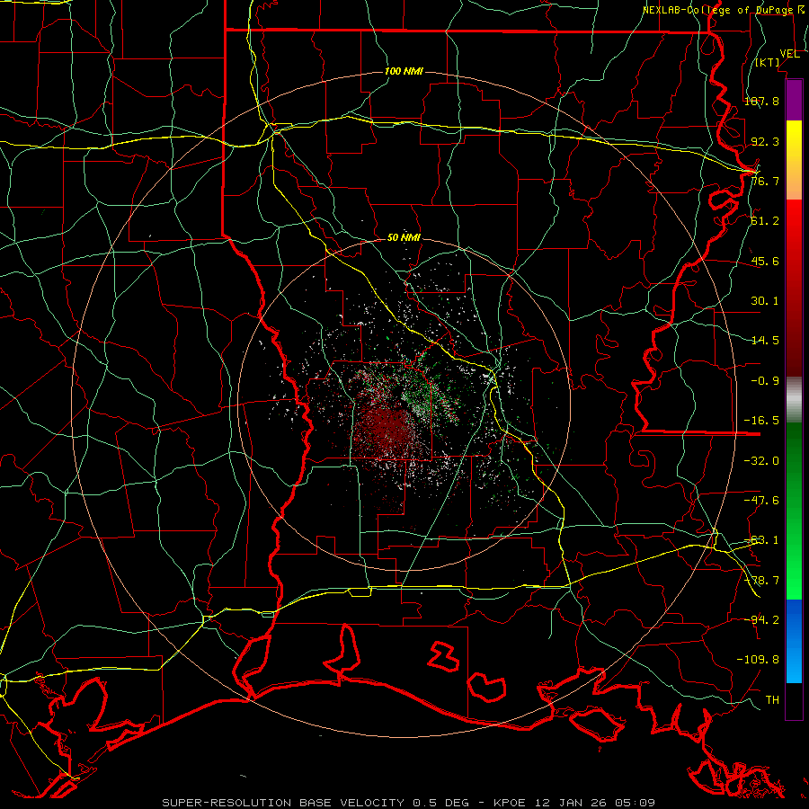Click the -109.8 velocity scale value
The height and width of the screenshot is (809, 809).
coord(758,660)
